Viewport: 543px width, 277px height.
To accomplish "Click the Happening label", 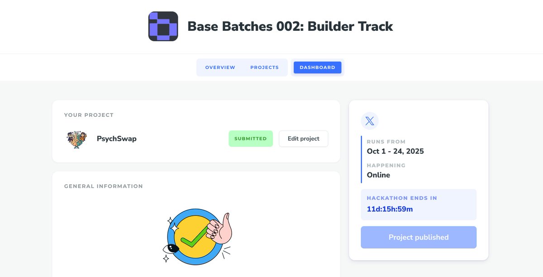I will (x=386, y=165).
